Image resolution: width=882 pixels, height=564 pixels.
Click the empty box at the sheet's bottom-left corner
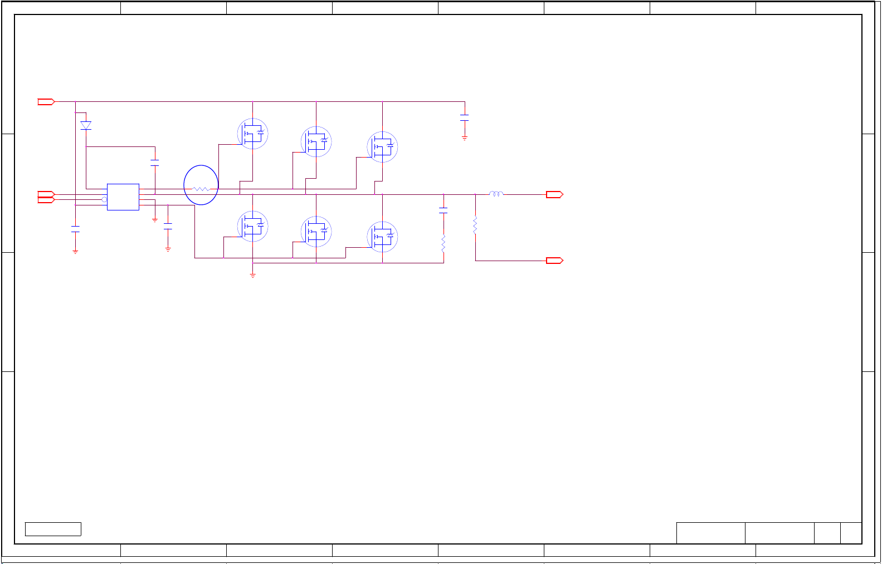[53, 529]
